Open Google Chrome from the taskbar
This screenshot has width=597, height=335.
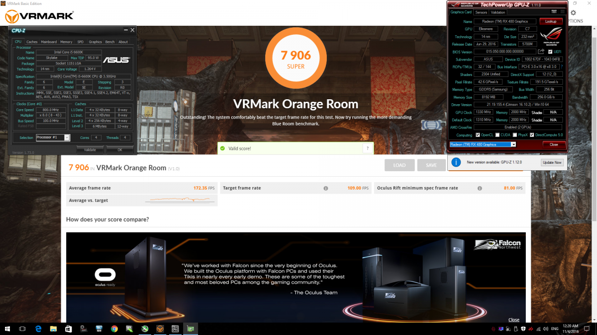114,329
